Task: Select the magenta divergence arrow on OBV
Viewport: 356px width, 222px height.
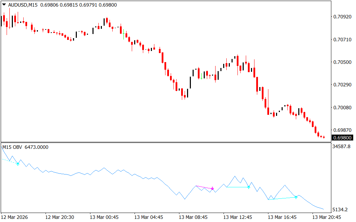Action: click(x=212, y=189)
